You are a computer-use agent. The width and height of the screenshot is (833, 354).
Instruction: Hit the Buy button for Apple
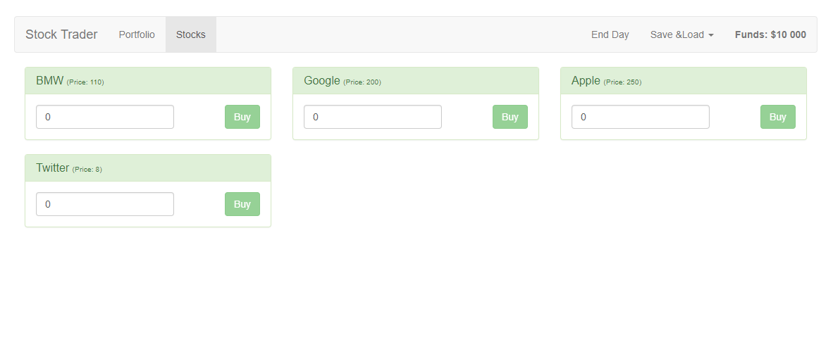777,117
